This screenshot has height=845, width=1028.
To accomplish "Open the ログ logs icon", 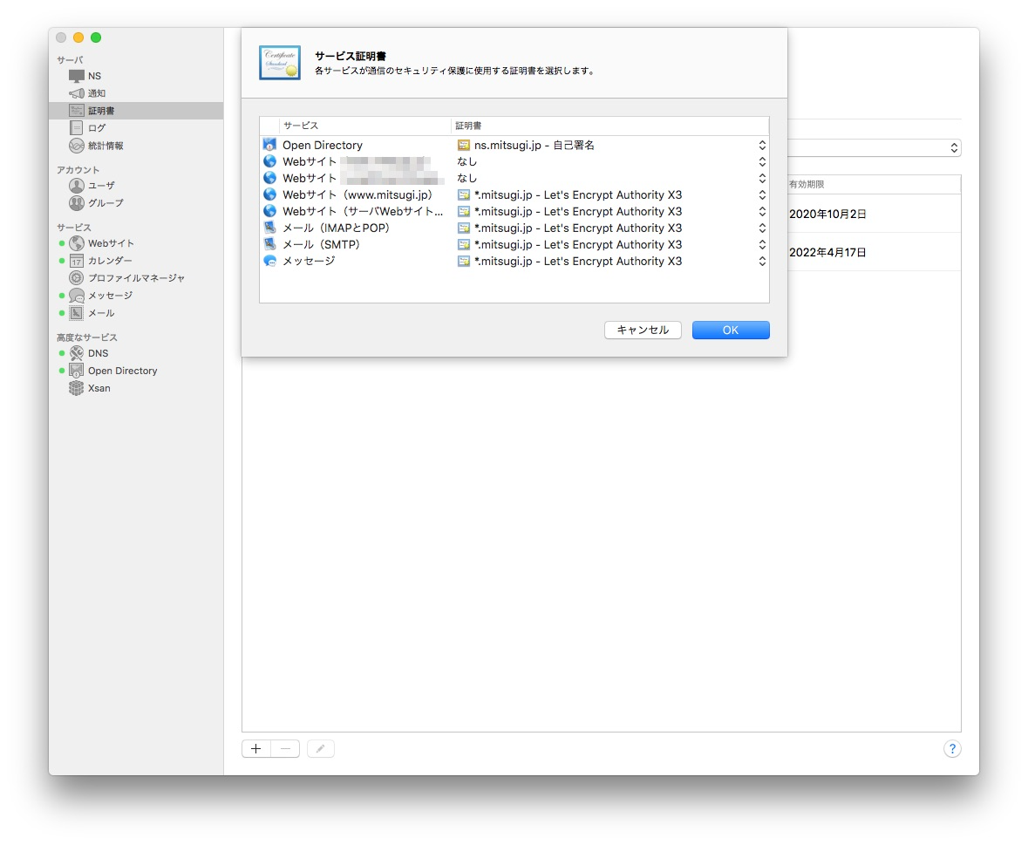I will 77,128.
